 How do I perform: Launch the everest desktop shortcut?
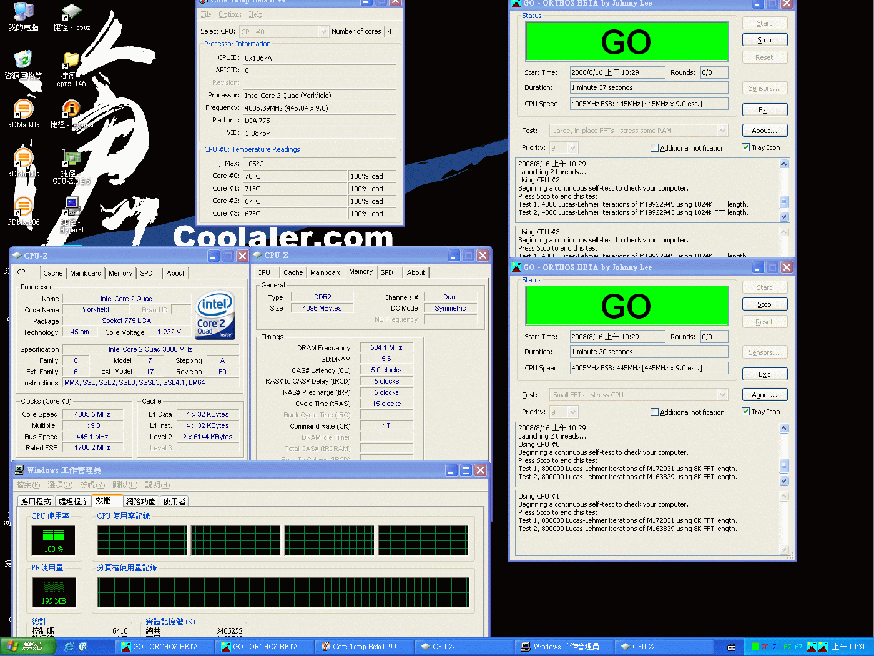(x=72, y=114)
